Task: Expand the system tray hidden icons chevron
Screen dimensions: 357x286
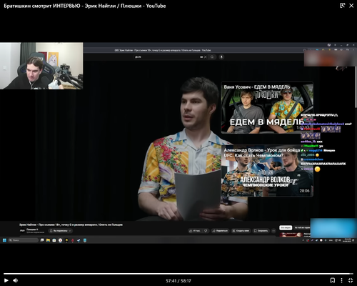Action: click(303, 240)
